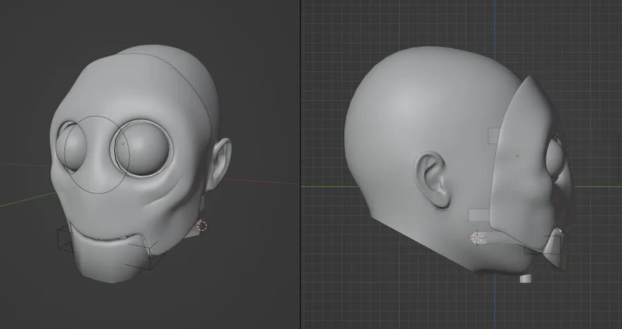The image size is (622, 329).
Task: Click the orange origin dot on the side-view face mask
Action: [517, 156]
